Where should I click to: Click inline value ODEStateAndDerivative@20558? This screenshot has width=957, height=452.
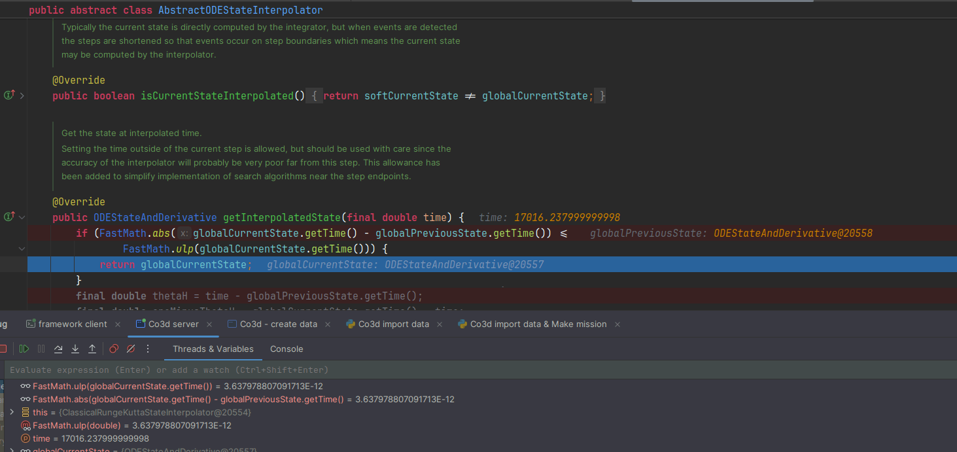click(x=793, y=233)
